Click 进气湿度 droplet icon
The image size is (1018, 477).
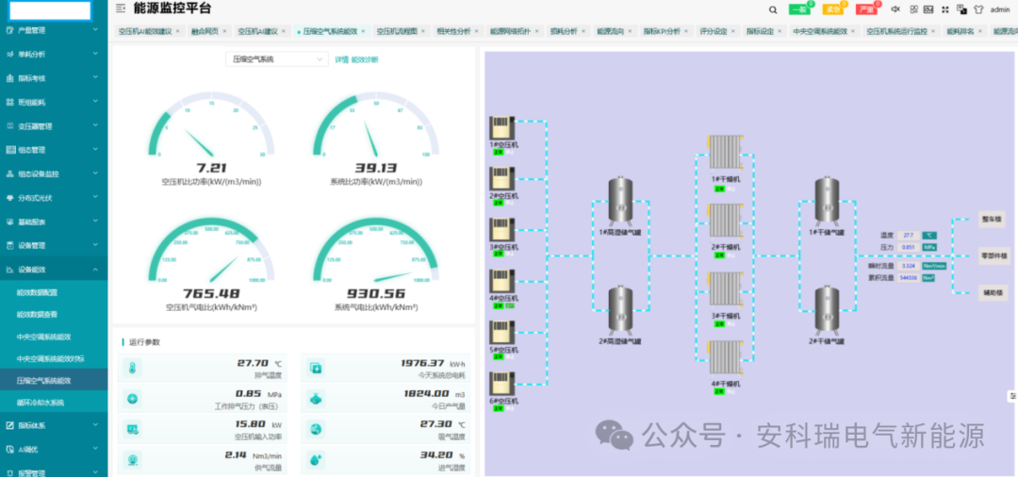point(316,459)
